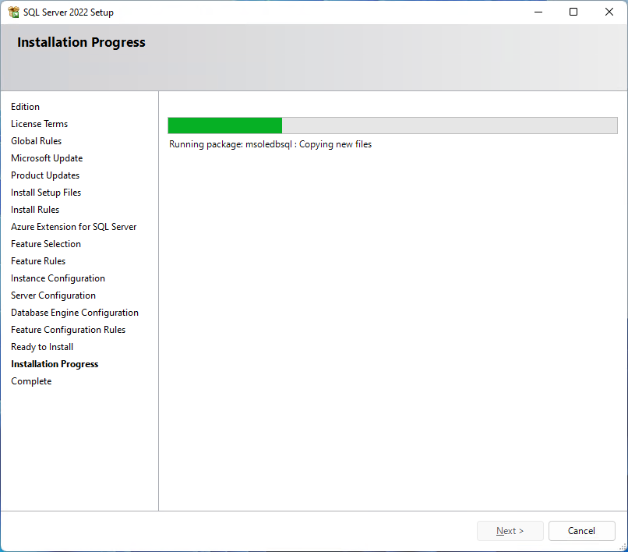
Task: Select the Edition step in sidebar
Action: coord(25,107)
